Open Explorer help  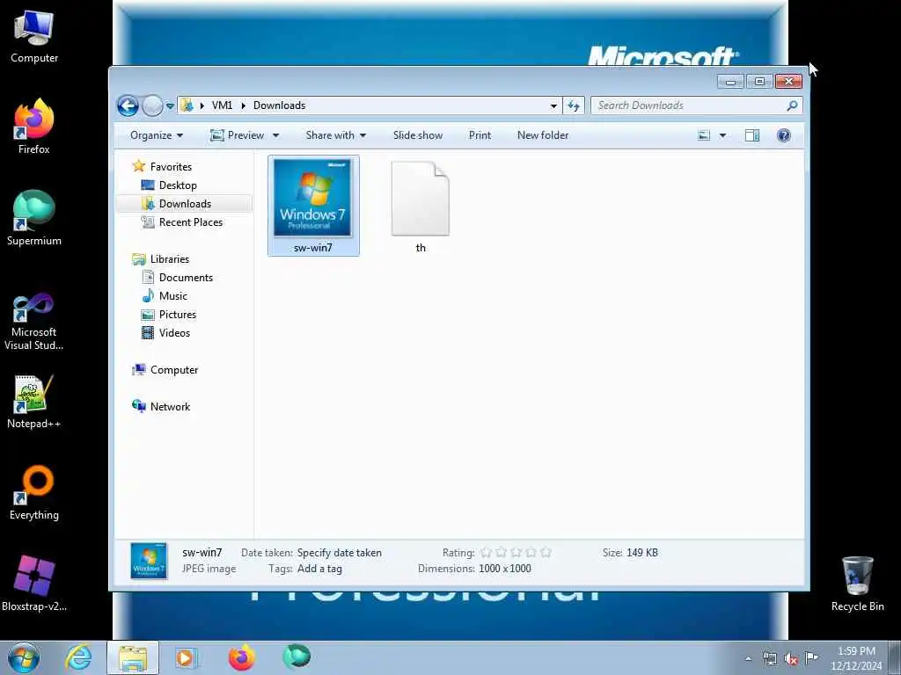[784, 135]
